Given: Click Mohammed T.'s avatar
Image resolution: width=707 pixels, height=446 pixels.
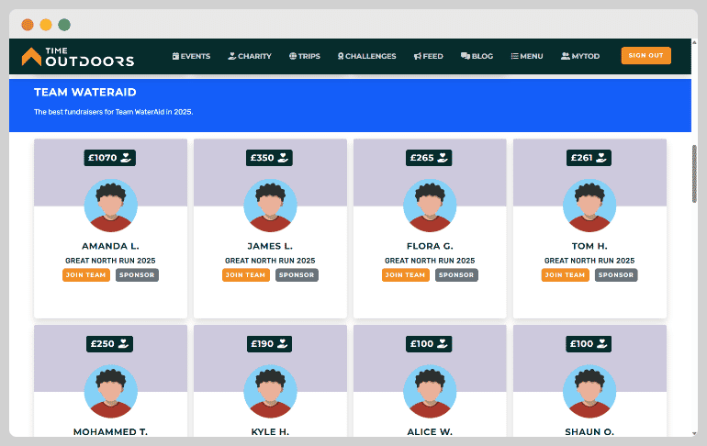Looking at the screenshot, I should coord(110,391).
